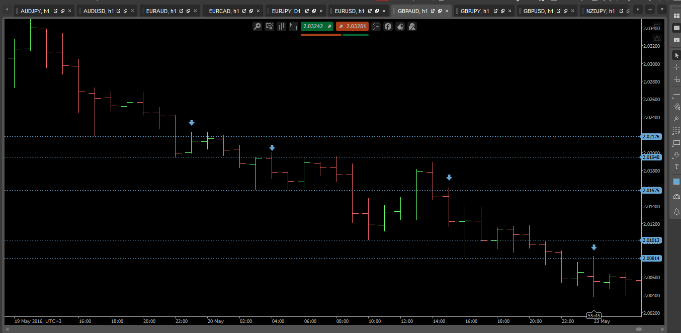This screenshot has height=333, width=681.
Task: Switch to single chart layout
Action: point(676,28)
